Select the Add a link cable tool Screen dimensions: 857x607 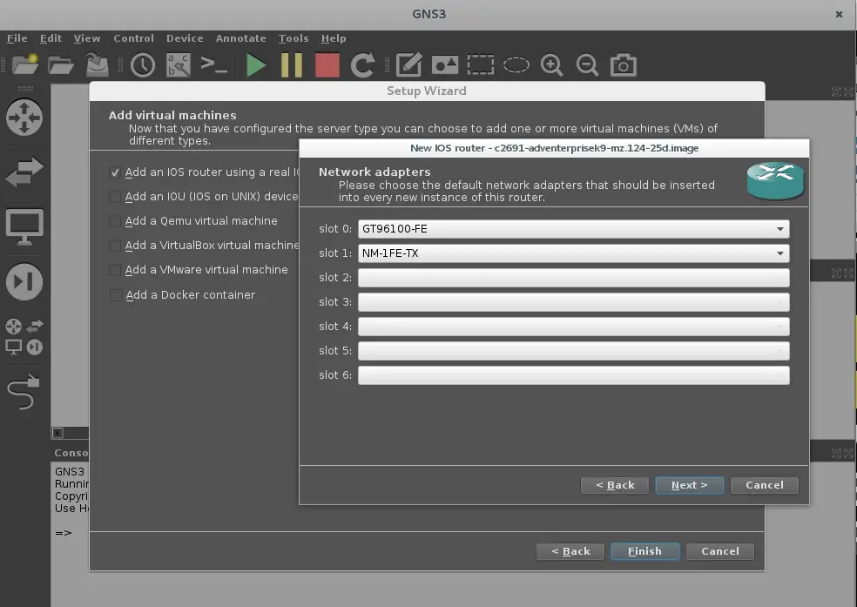24,392
